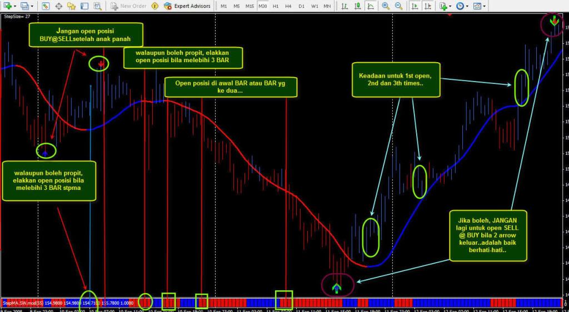Image resolution: width=569 pixels, height=312 pixels.
Task: Switch chart to H1 timeframe
Action: point(276,6)
